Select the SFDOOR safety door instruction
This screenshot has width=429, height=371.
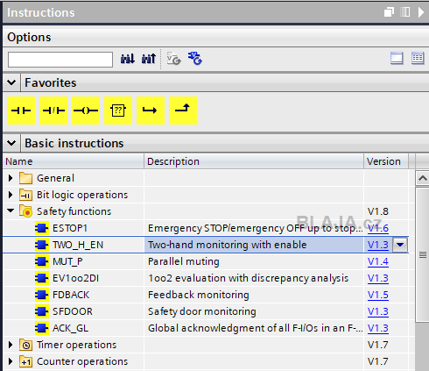pos(73,311)
